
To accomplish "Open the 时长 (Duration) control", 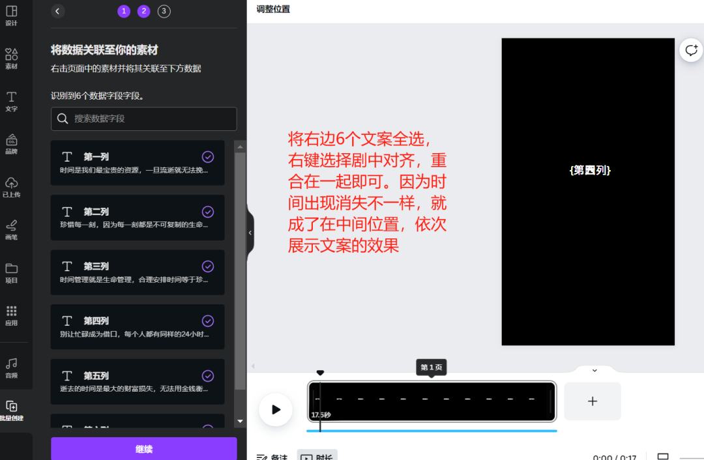I will pyautogui.click(x=319, y=457).
